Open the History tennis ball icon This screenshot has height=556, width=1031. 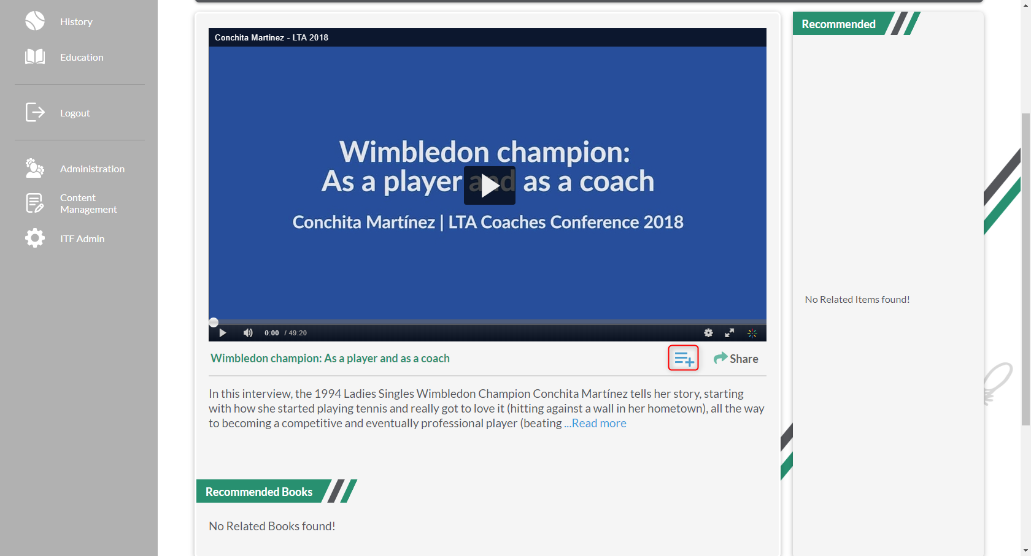[x=35, y=21]
